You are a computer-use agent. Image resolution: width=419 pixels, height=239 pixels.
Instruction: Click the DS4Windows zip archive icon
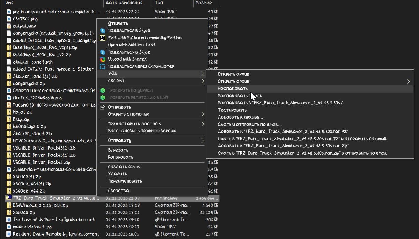click(9, 205)
